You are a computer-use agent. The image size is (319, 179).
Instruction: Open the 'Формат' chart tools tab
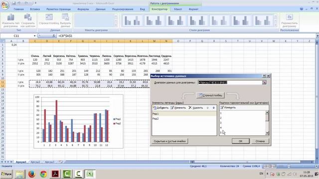tap(193, 9)
